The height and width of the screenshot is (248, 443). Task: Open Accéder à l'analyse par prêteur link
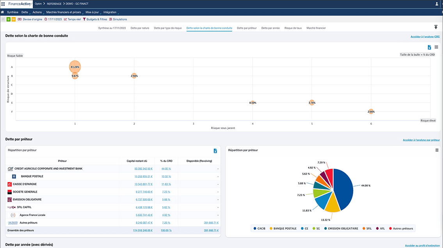pyautogui.click(x=421, y=140)
